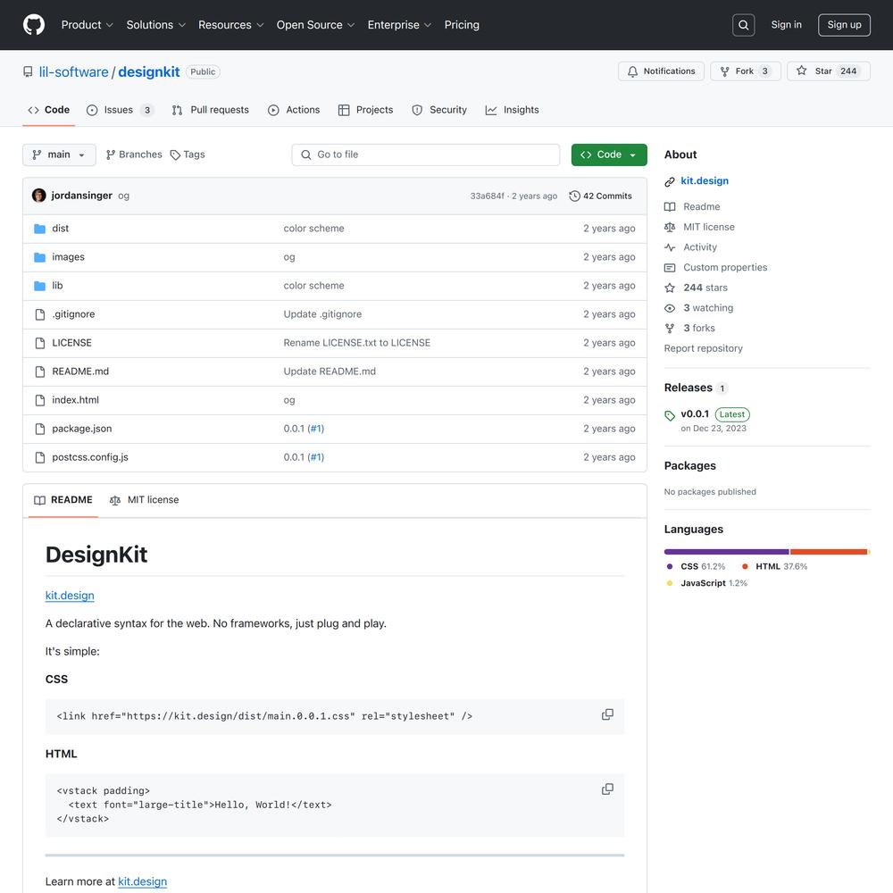This screenshot has width=893, height=893.
Task: Open the main branch selector
Action: tap(59, 154)
